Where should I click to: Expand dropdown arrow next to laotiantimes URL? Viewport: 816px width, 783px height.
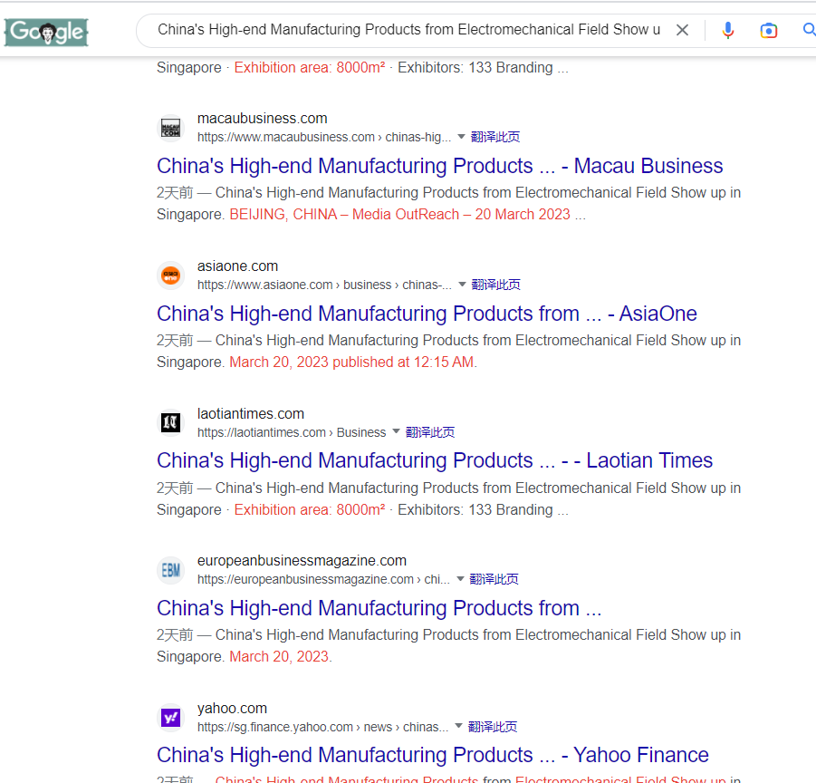click(396, 432)
